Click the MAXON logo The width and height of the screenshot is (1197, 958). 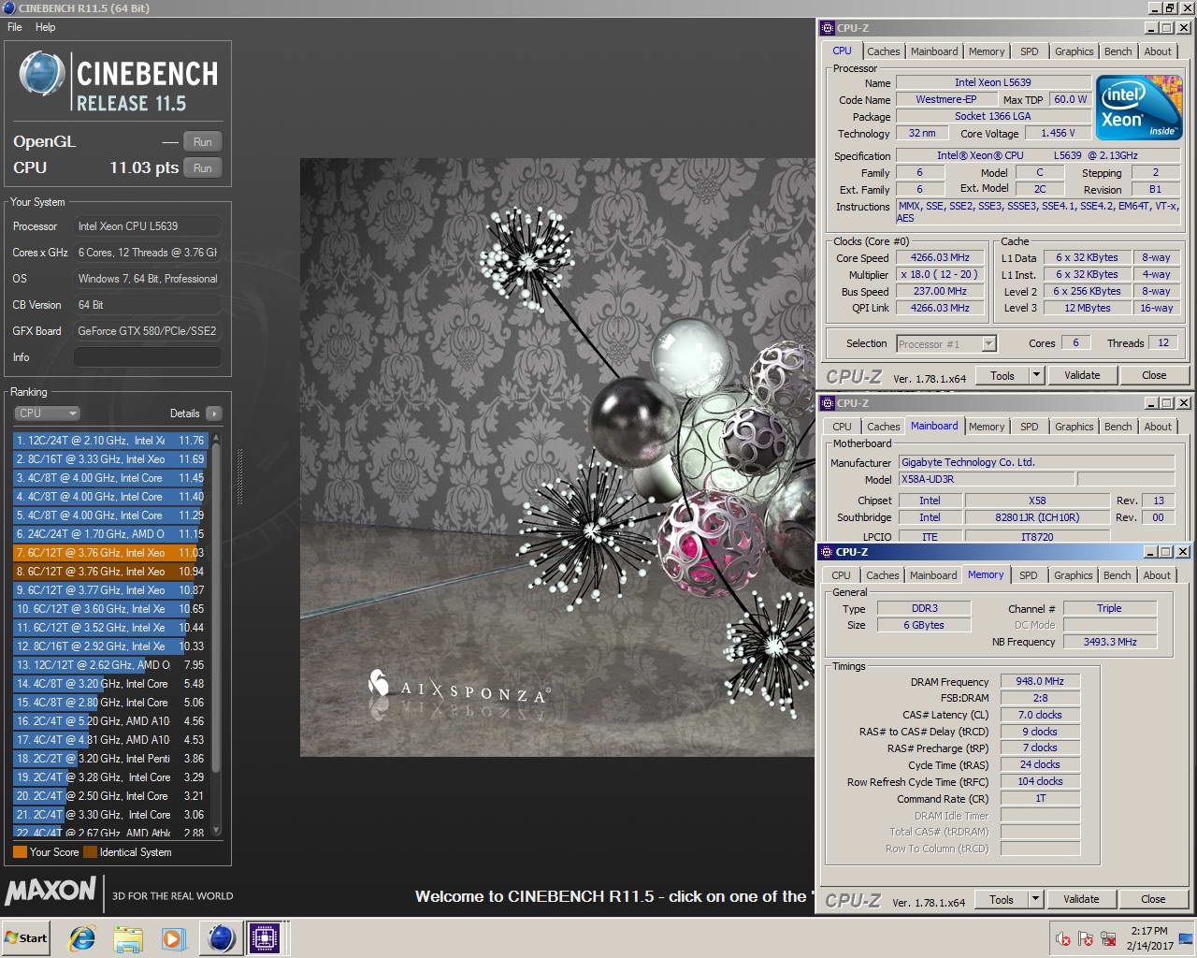pyautogui.click(x=50, y=890)
